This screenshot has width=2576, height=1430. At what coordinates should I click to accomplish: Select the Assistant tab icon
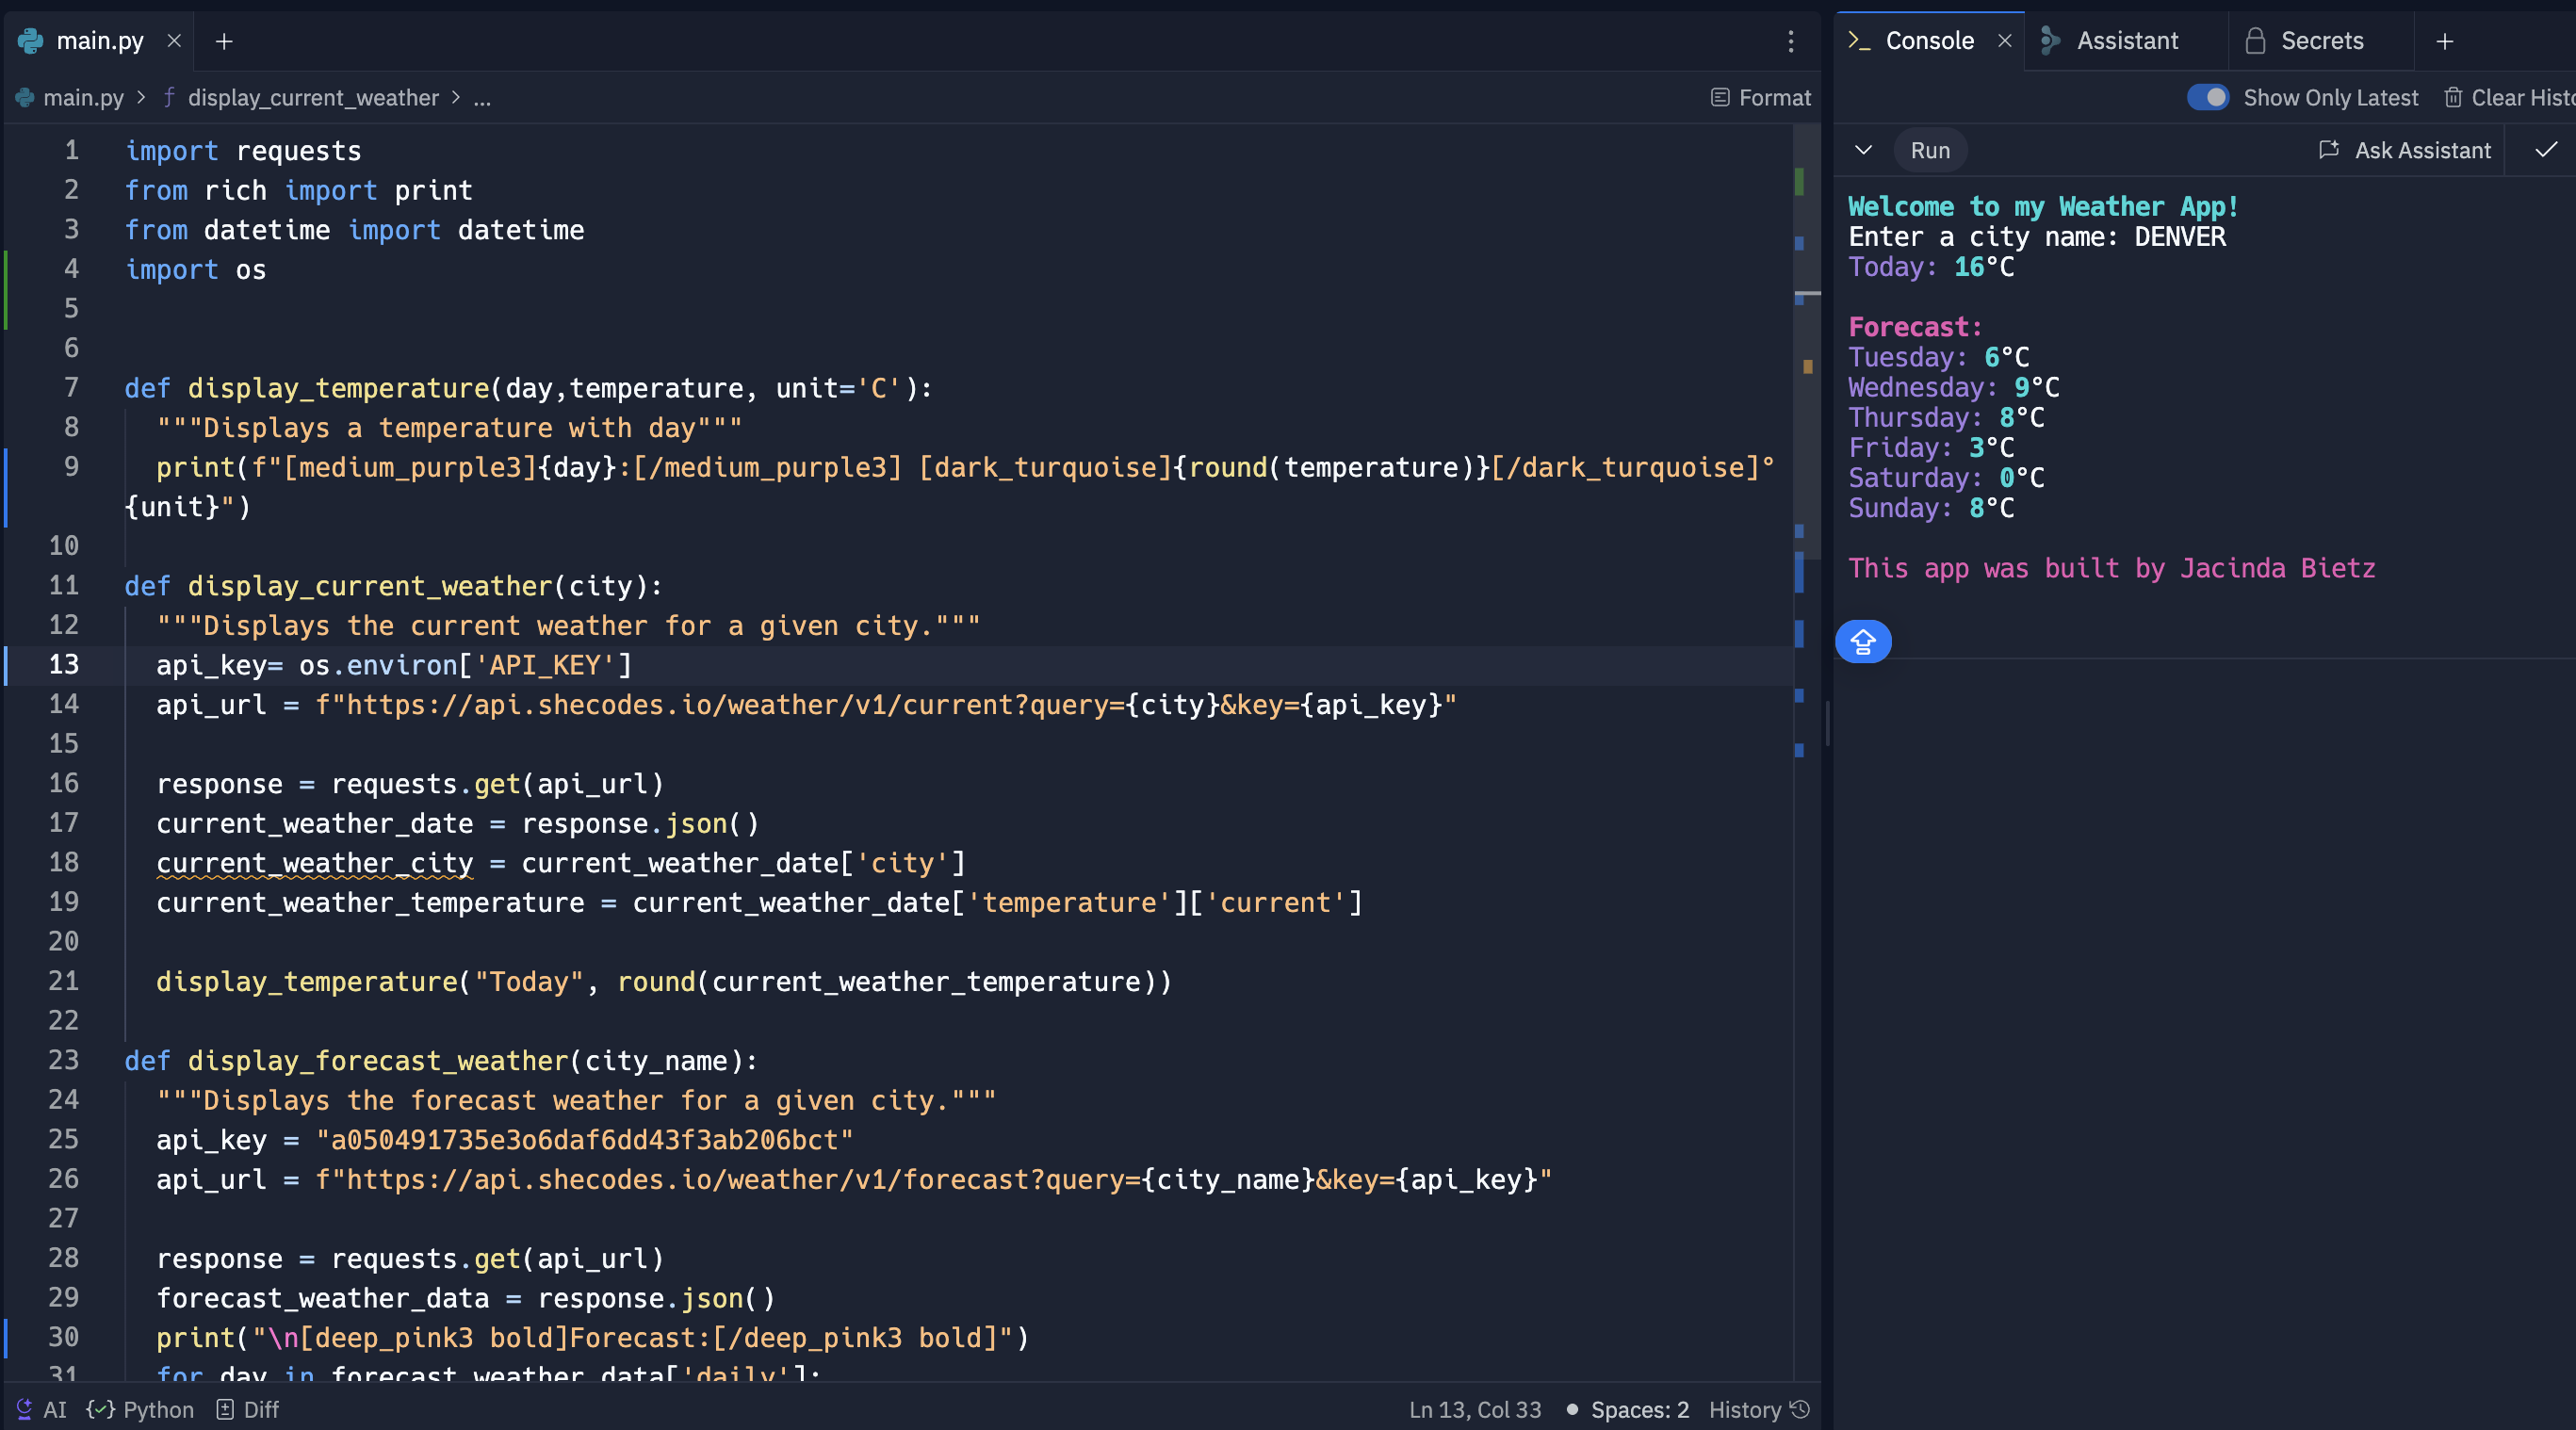2051,40
